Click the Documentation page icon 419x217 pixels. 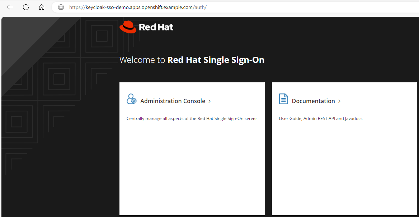(x=283, y=99)
